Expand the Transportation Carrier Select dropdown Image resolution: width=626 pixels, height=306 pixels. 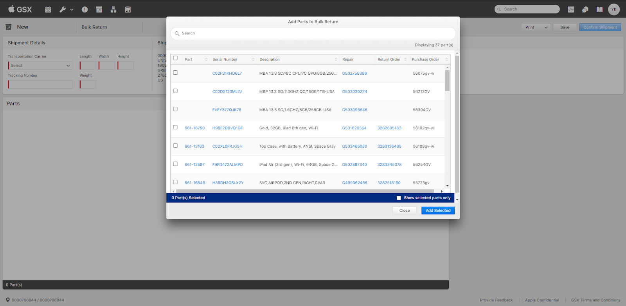click(x=40, y=66)
